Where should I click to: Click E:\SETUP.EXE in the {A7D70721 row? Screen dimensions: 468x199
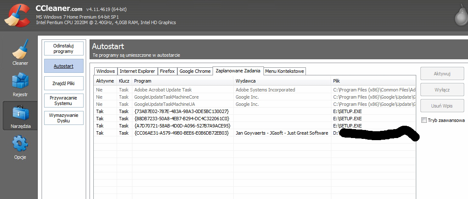point(347,125)
